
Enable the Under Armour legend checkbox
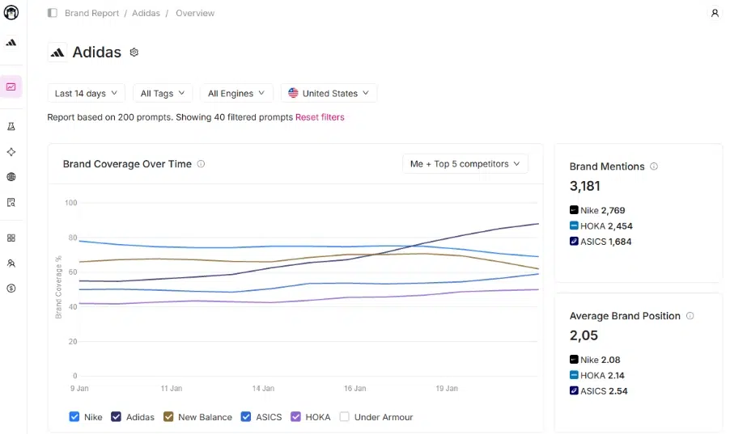(x=344, y=417)
